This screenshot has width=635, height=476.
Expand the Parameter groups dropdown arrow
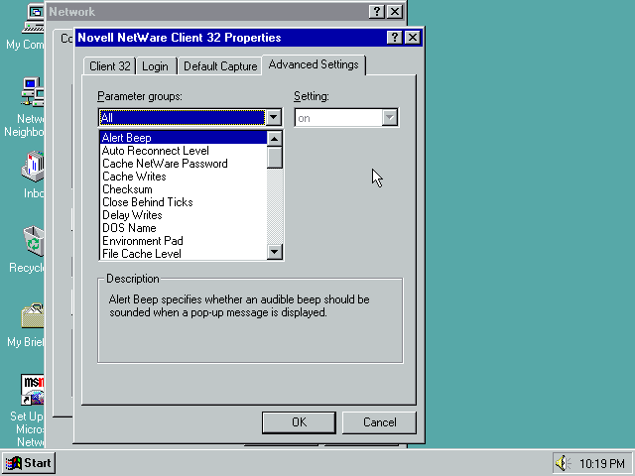(x=274, y=117)
